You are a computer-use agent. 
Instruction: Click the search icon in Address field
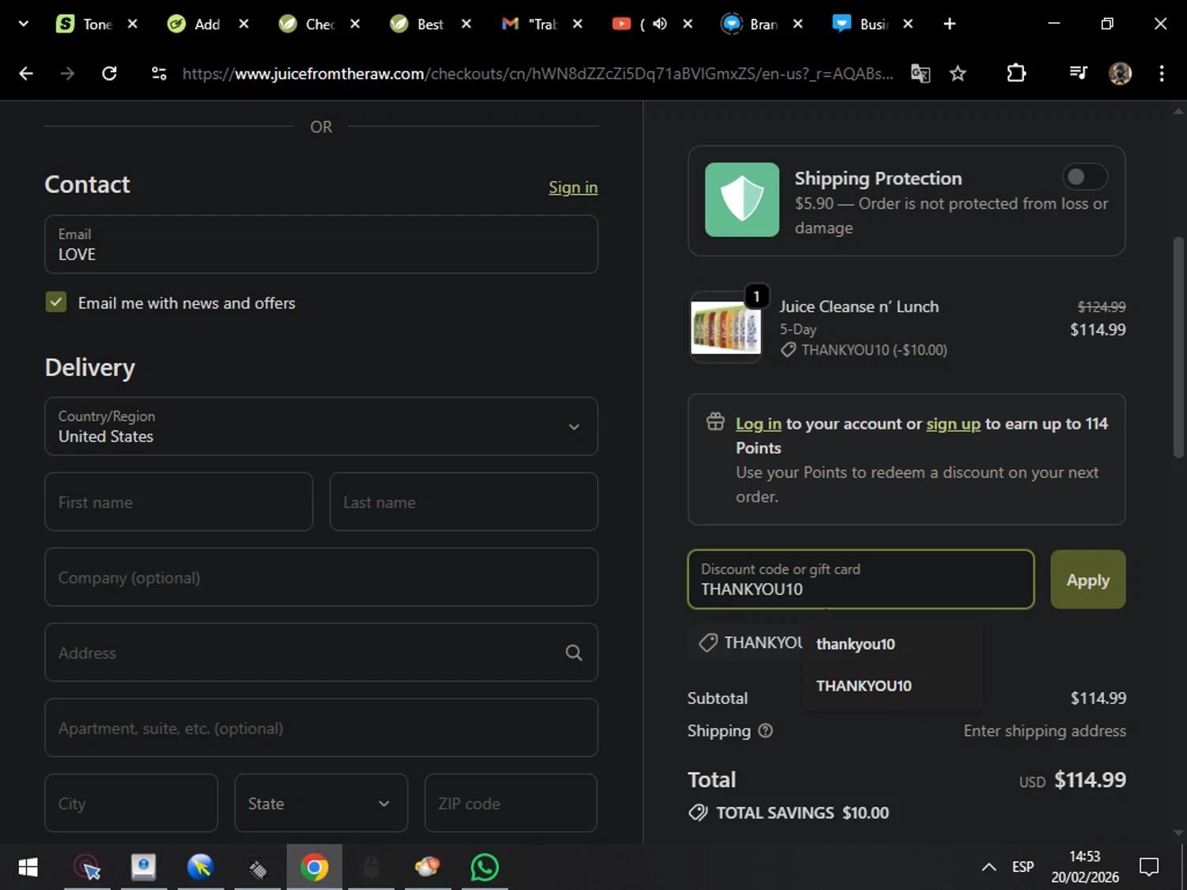[x=574, y=653]
